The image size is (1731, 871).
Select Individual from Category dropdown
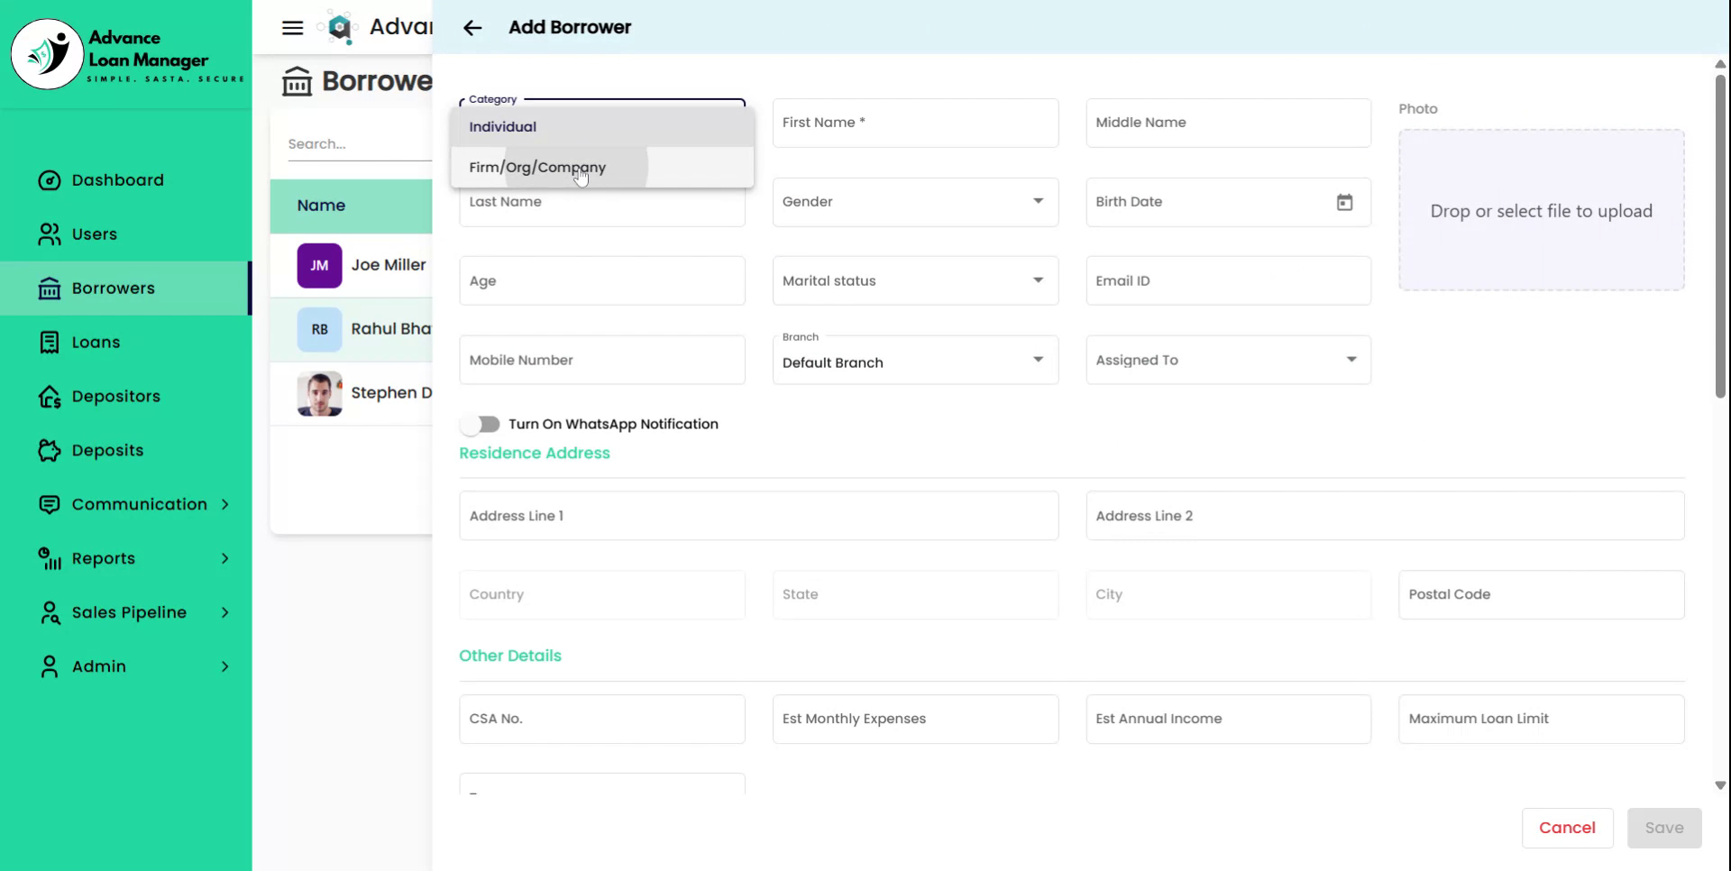point(502,126)
